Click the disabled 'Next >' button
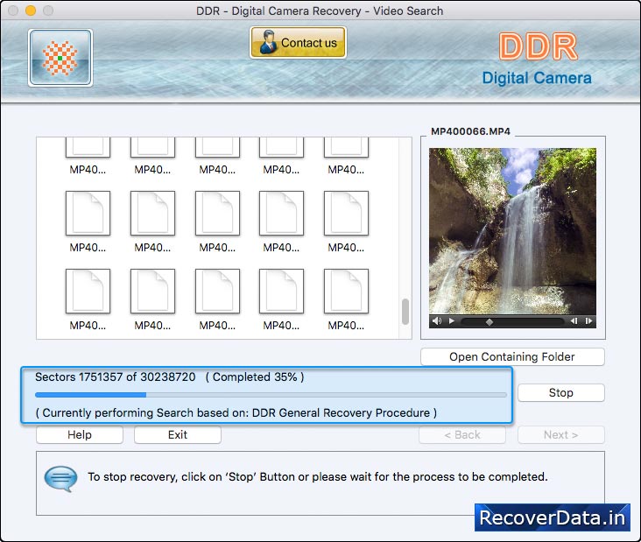The width and height of the screenshot is (641, 542). pyautogui.click(x=560, y=435)
